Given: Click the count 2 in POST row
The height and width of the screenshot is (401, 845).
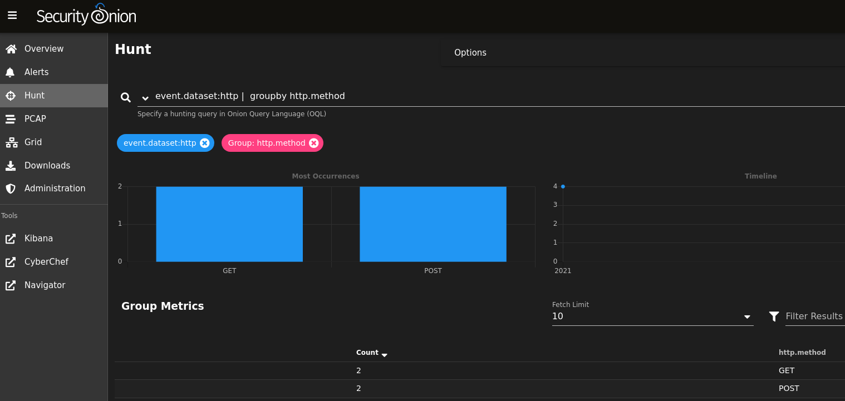Looking at the screenshot, I should 358,388.
